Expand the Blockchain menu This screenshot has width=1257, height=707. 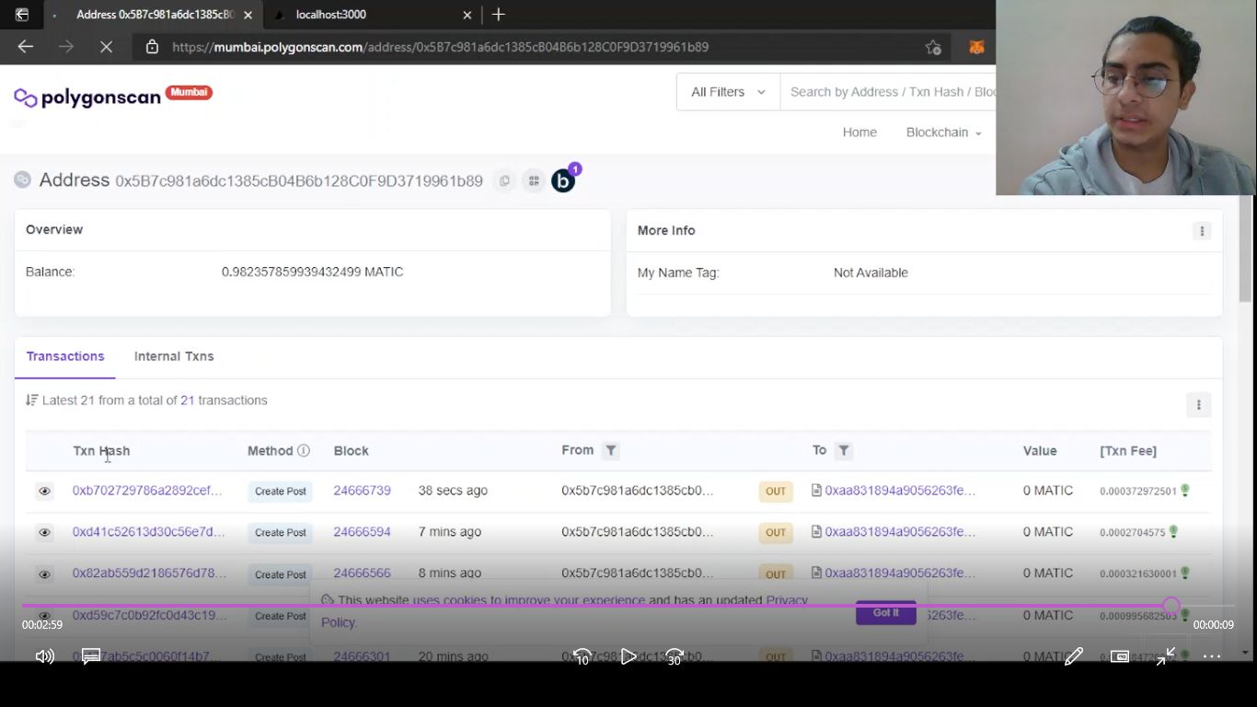point(943,133)
